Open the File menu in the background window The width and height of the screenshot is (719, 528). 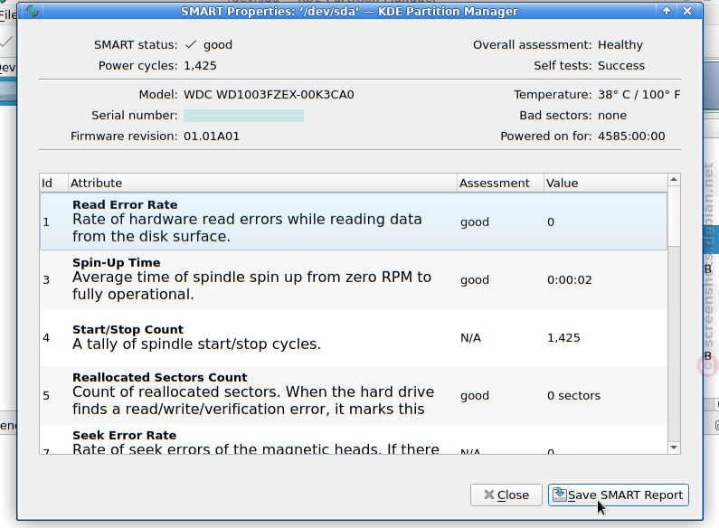8,15
